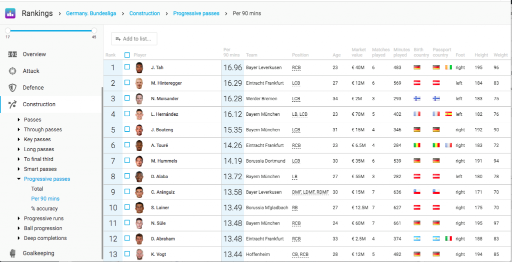The height and width of the screenshot is (262, 512).
Task: Click N. Moisander's player photo
Action: (139, 99)
